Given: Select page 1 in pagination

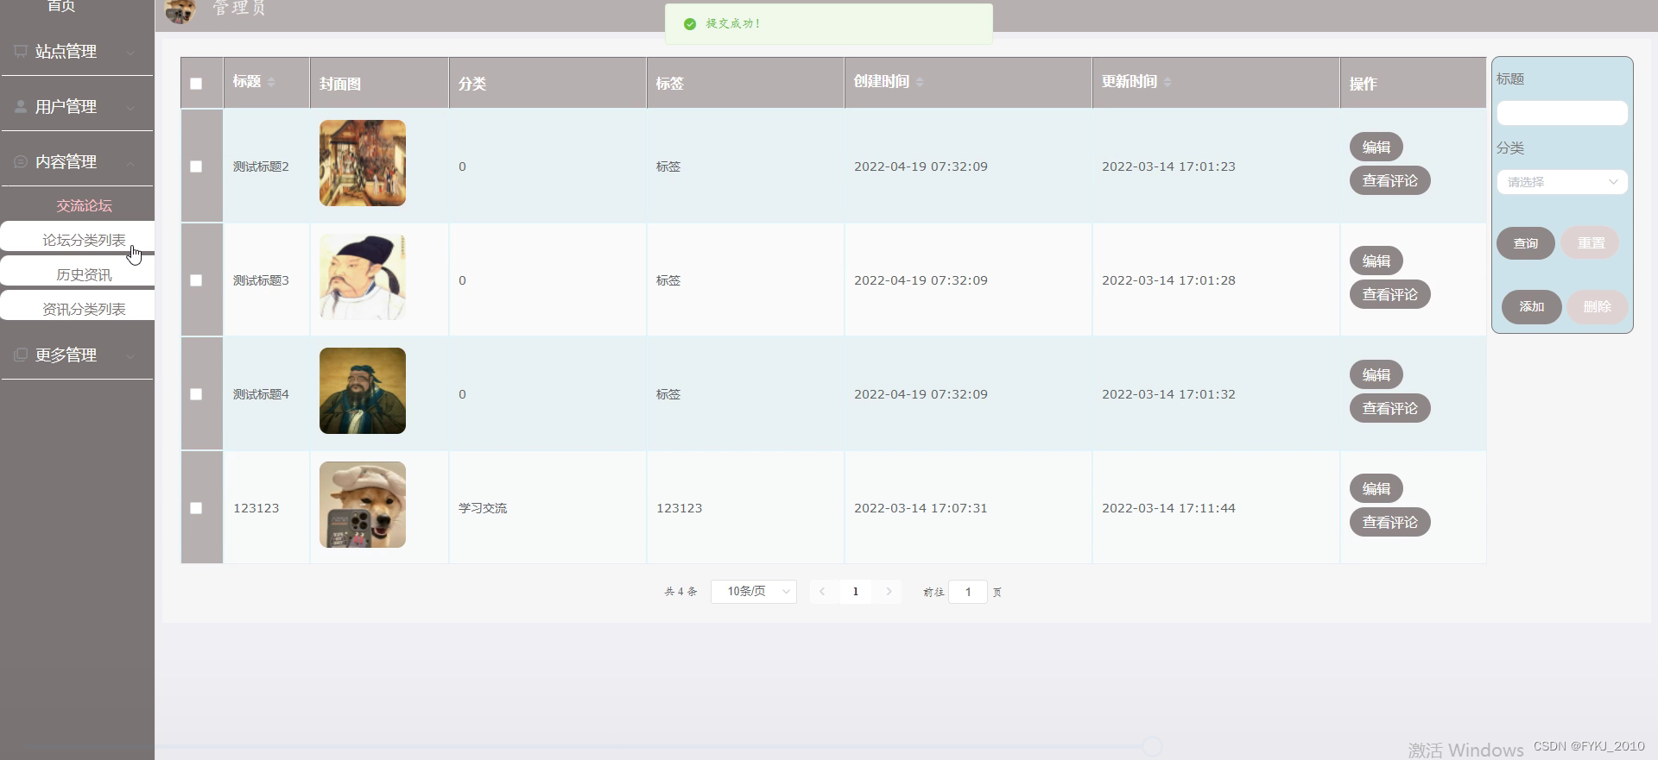Looking at the screenshot, I should pyautogui.click(x=856, y=592).
